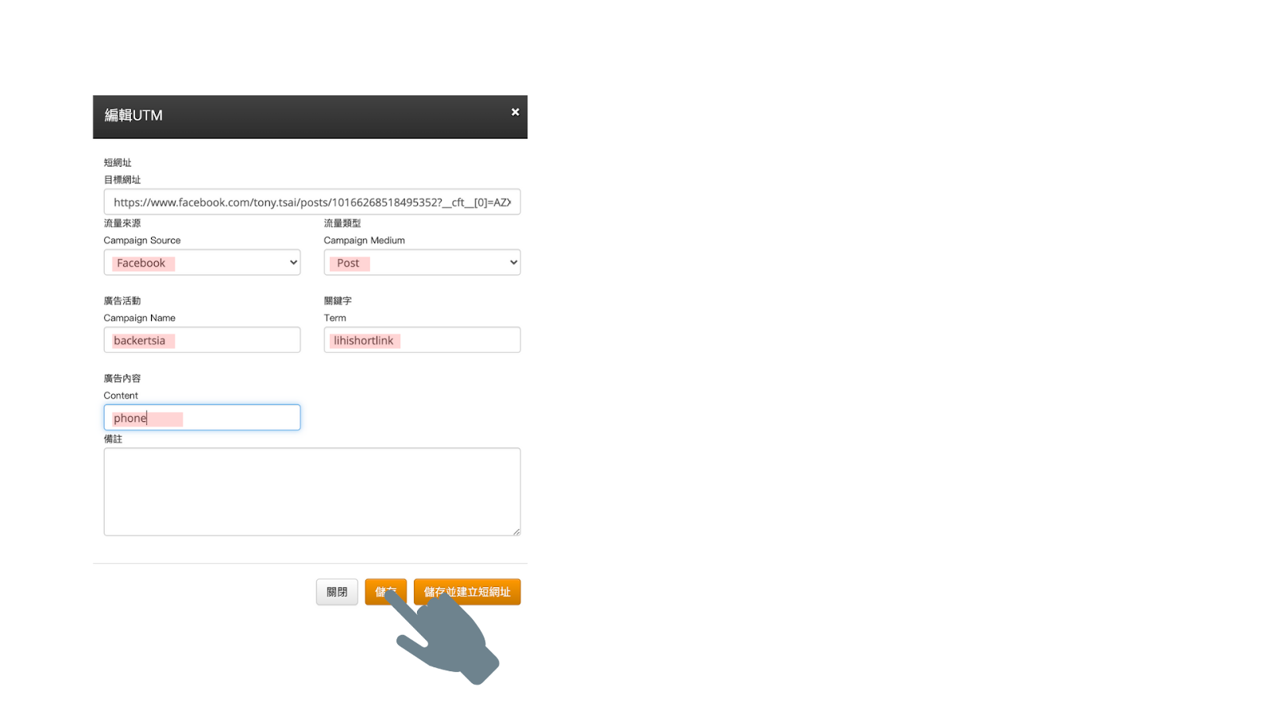Click the 儲存並建立短網址 button
1271x715 pixels.
(x=467, y=592)
